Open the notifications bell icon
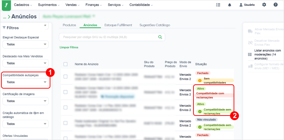Screen dimensions: 284x140 (x=229, y=5)
